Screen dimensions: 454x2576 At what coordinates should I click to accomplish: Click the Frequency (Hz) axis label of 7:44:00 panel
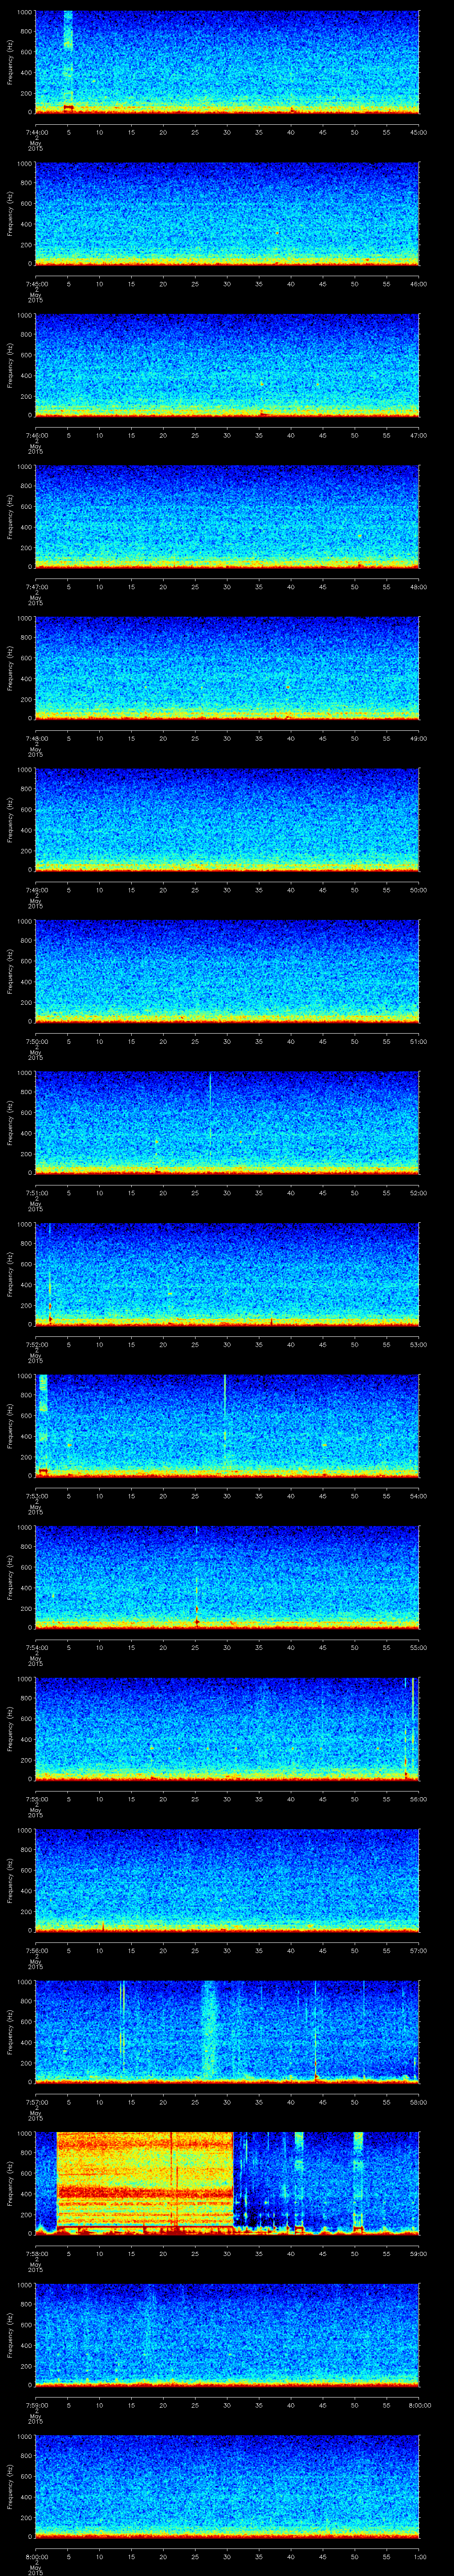tap(11, 62)
